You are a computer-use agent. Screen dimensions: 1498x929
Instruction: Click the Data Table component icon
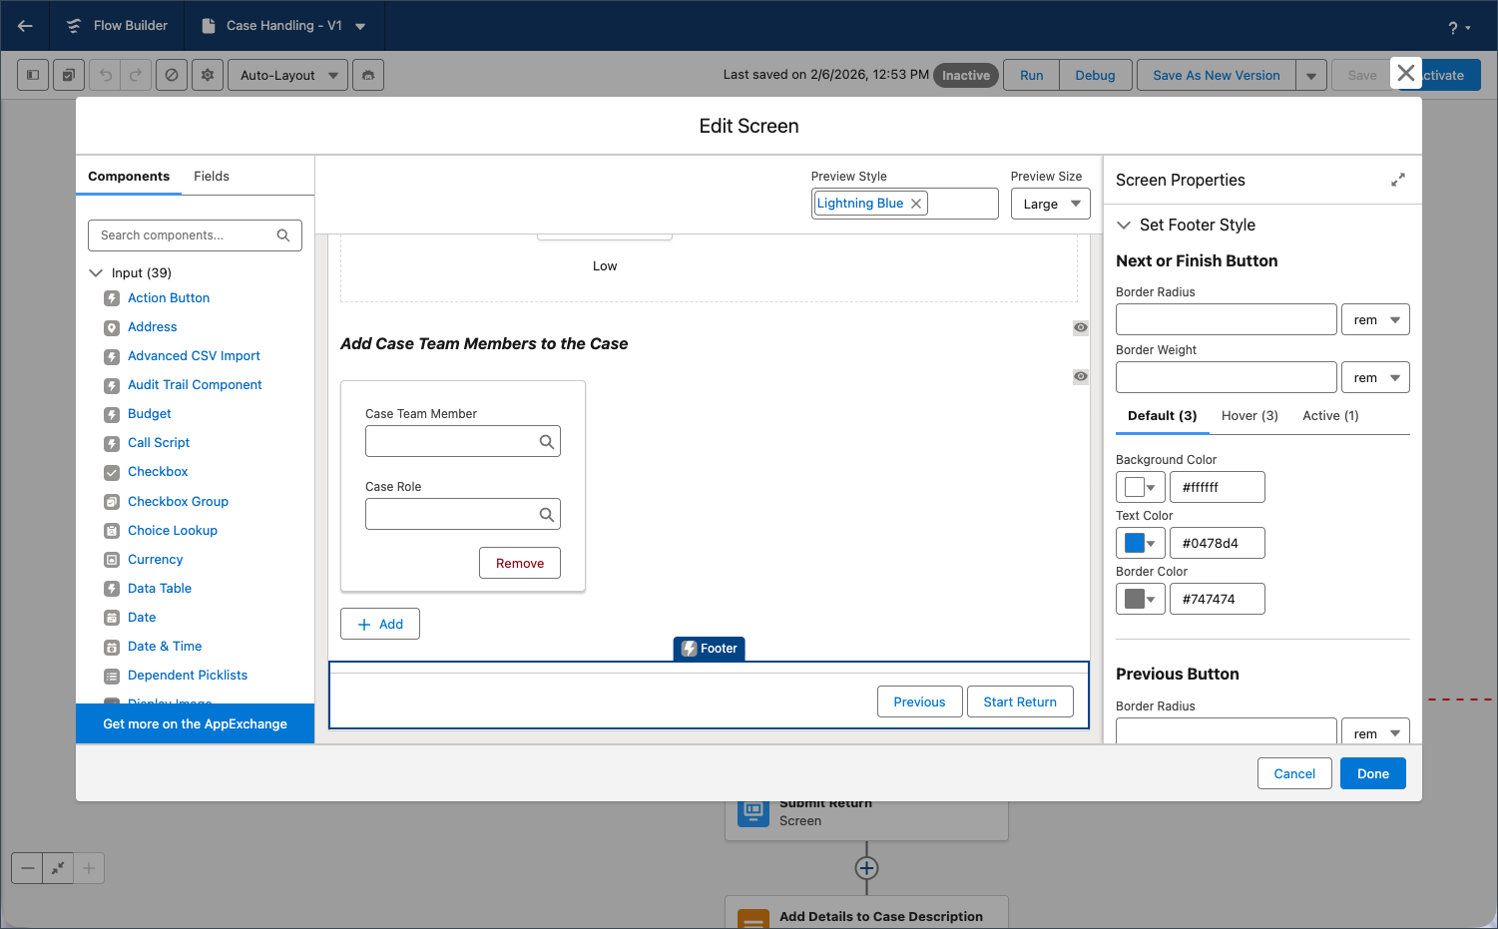(112, 589)
